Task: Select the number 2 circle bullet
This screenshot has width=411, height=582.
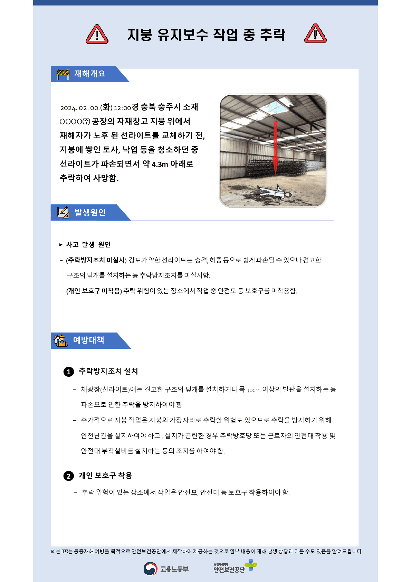Action: pyautogui.click(x=69, y=476)
